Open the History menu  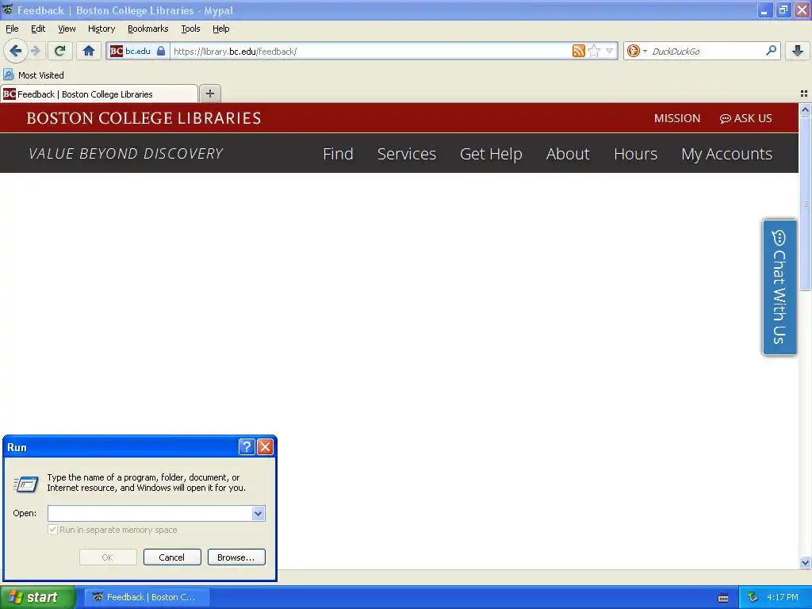(x=101, y=29)
